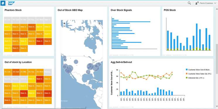Click Last Updated text under Over Stock Signals

pos(121,55)
